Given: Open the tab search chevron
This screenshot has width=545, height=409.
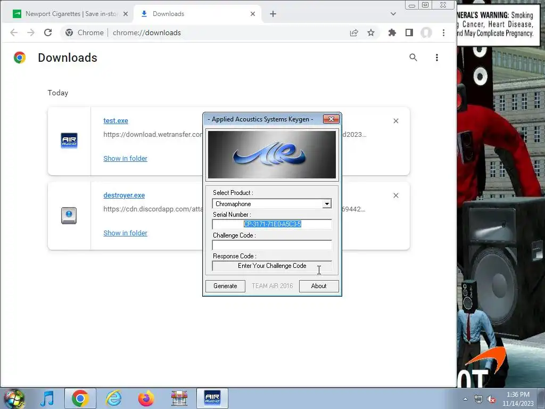Looking at the screenshot, I should tap(393, 14).
